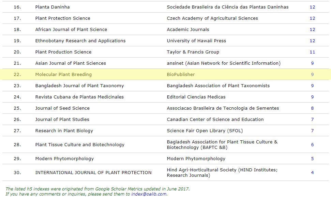Click h5 index for Research in Plant Biology
Viewport: 331px width, 201px height.
coord(312,131)
